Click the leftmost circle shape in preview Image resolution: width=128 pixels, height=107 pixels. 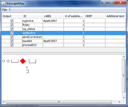pyautogui.click(x=4, y=61)
